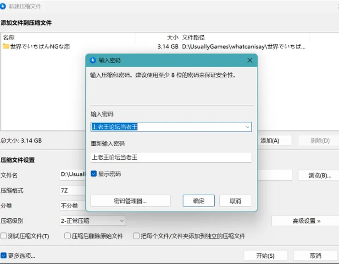Close the 输入密码 dialog with X
Screen dimensions: 339x264
[250, 60]
